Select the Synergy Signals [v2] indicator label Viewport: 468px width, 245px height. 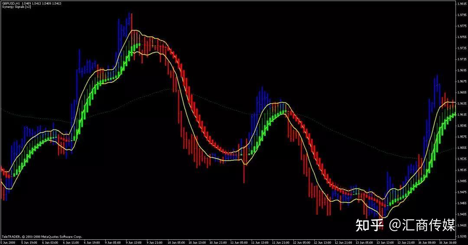click(13, 7)
